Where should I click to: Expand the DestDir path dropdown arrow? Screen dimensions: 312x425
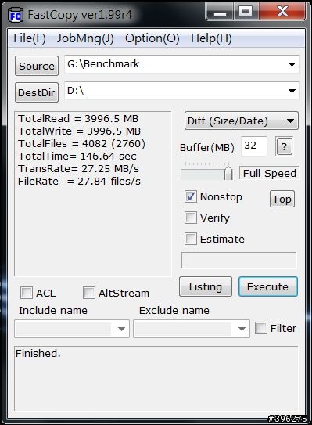[292, 91]
